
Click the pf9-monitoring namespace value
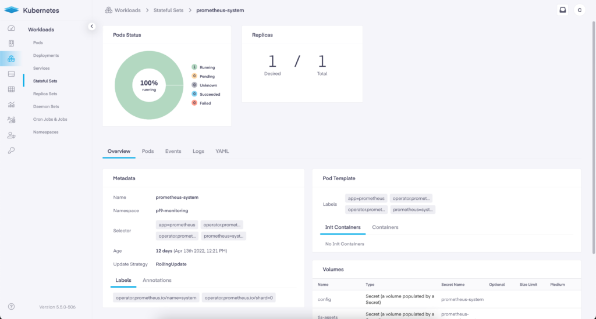pyautogui.click(x=172, y=210)
